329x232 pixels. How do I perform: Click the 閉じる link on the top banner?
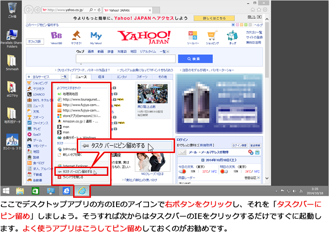point(251,17)
